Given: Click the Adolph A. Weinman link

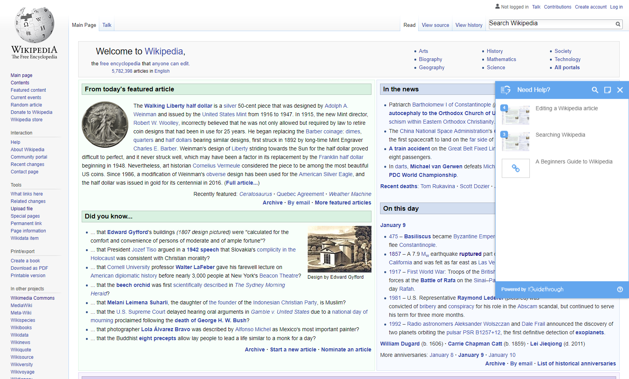Looking at the screenshot, I should 241,110.
